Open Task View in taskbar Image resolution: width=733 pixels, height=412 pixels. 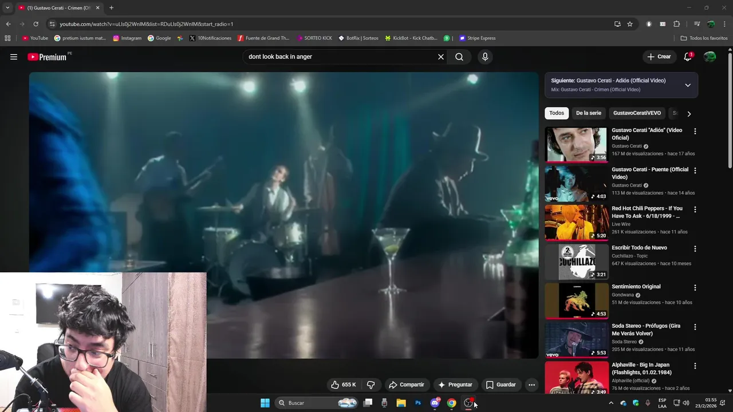click(368, 403)
